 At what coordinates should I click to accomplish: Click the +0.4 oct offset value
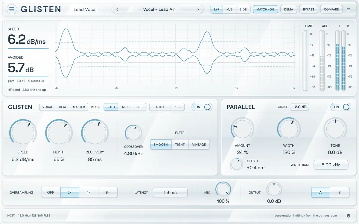tap(256, 168)
